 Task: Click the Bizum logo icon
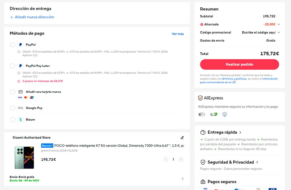point(20,120)
